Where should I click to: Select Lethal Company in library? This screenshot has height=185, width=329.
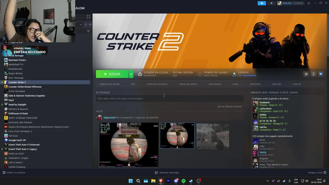17,167
